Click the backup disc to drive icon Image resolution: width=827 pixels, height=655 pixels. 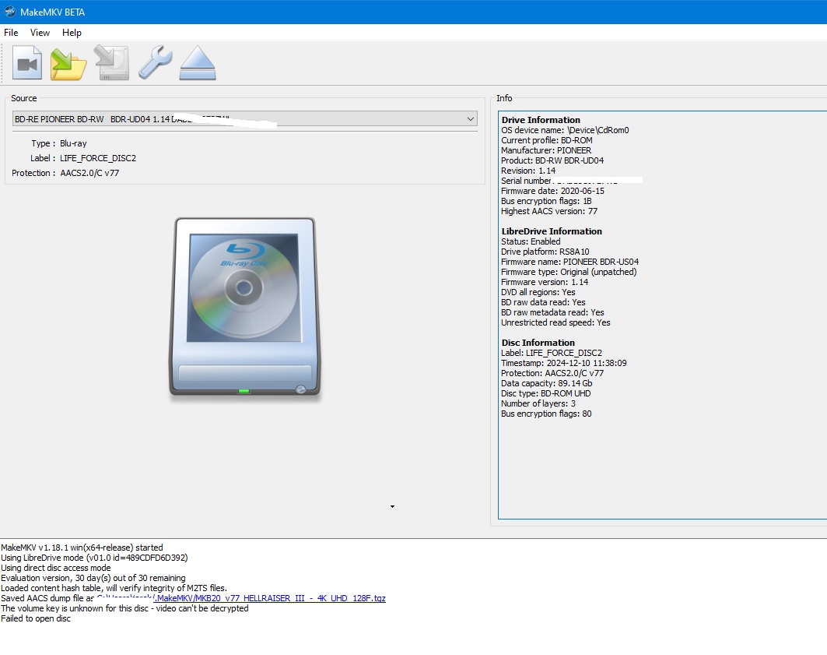pos(112,63)
